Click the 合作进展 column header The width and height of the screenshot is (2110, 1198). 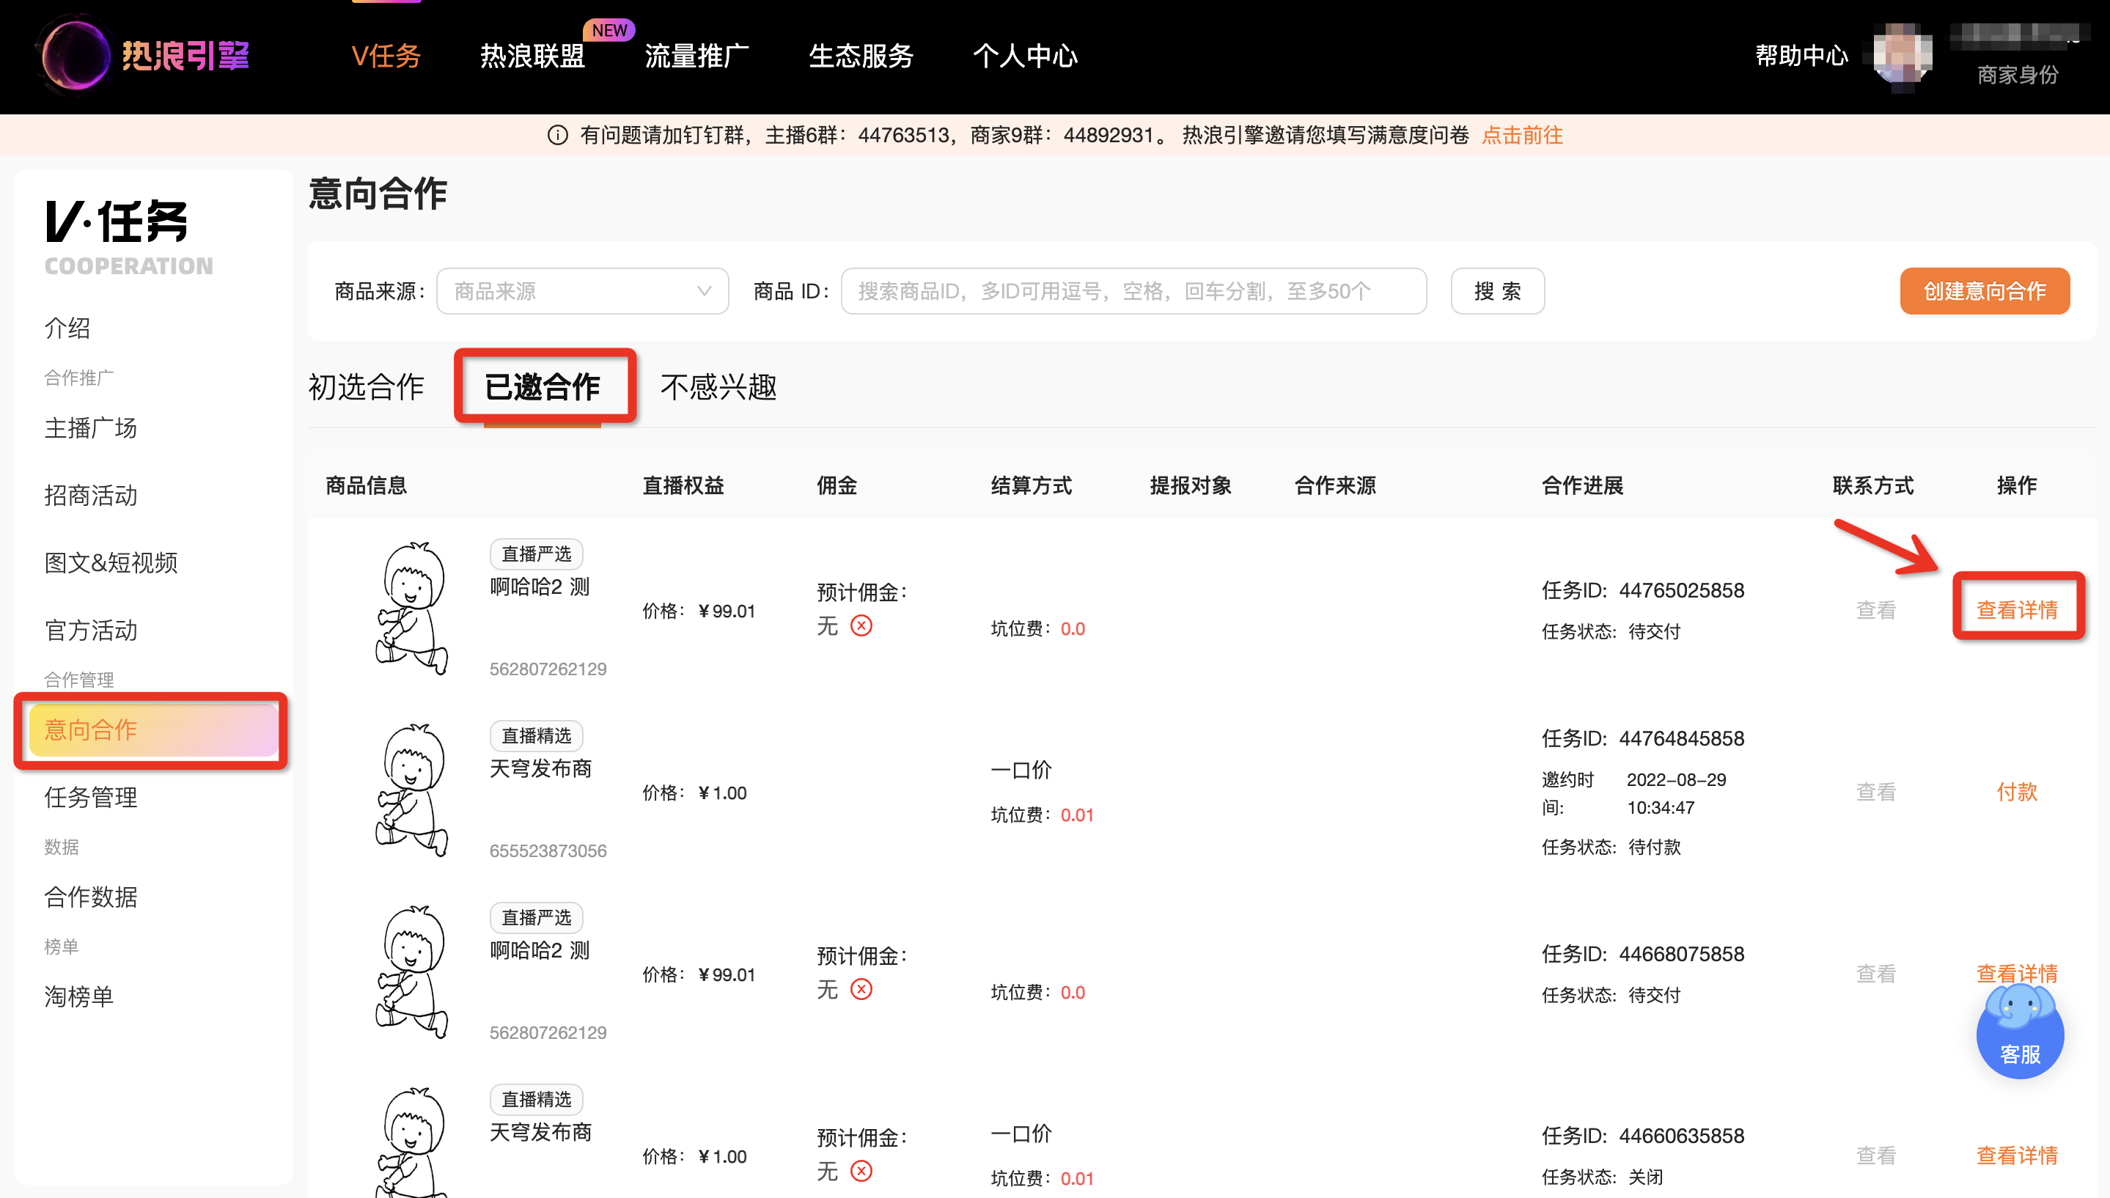coord(1582,485)
